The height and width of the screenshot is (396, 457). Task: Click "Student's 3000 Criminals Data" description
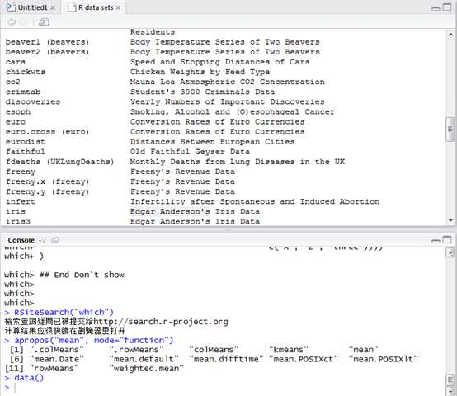click(202, 92)
